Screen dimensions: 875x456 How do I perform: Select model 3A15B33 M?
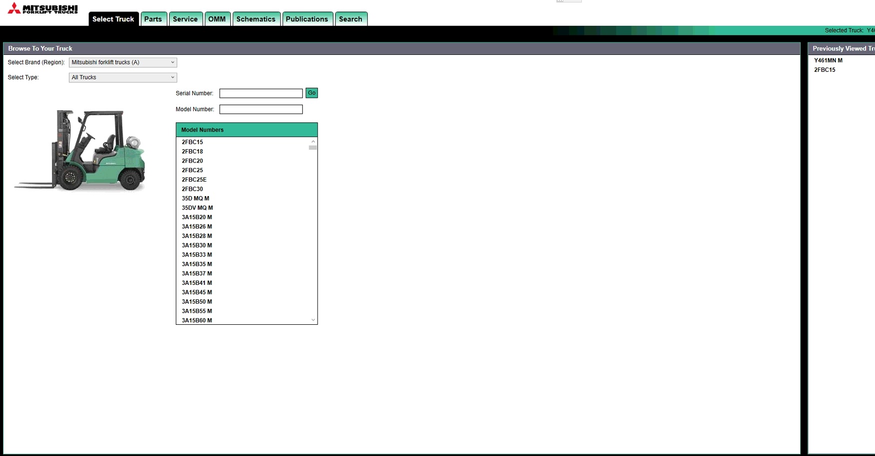coord(197,255)
